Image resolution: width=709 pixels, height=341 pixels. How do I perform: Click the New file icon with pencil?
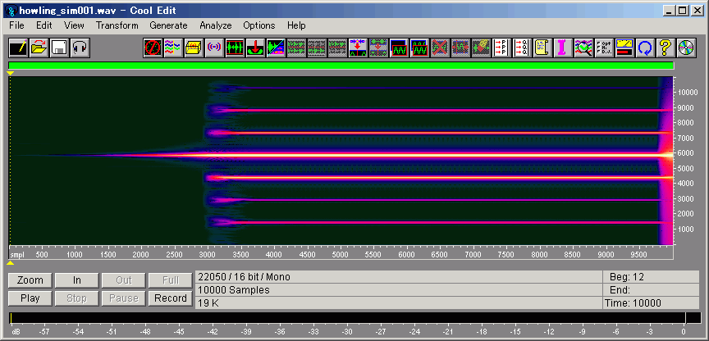pos(19,48)
